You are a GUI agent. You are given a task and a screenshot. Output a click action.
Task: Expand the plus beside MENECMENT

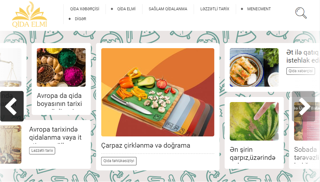point(242,9)
